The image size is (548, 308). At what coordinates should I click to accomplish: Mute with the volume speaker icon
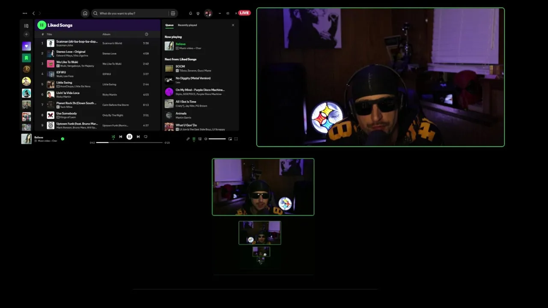click(x=206, y=139)
